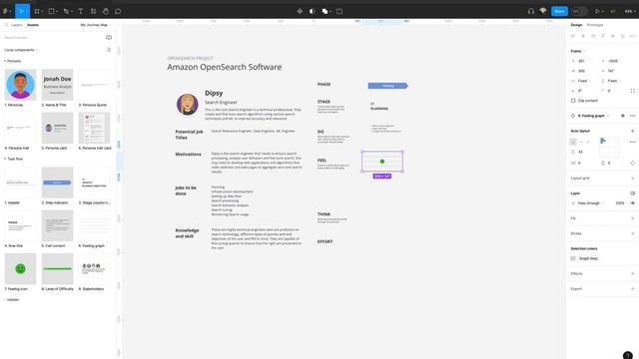Screen dimensions: 639x359
Task: Select the Move tool
Action: [22, 11]
